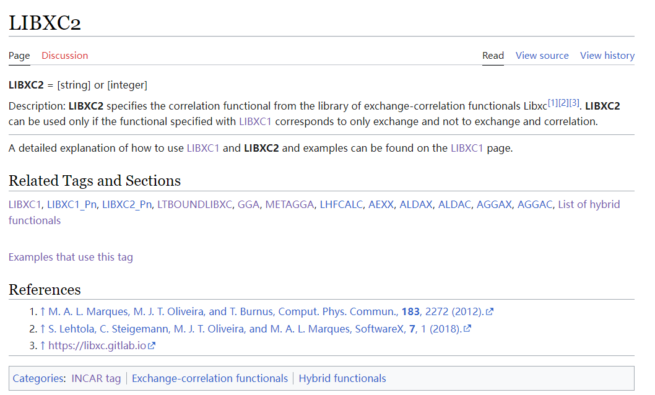Click footnote citation [3] superscript

575,103
